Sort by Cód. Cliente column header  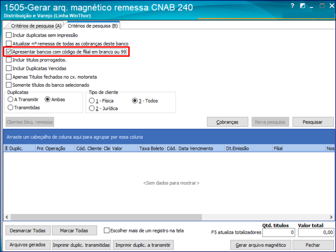point(89,148)
